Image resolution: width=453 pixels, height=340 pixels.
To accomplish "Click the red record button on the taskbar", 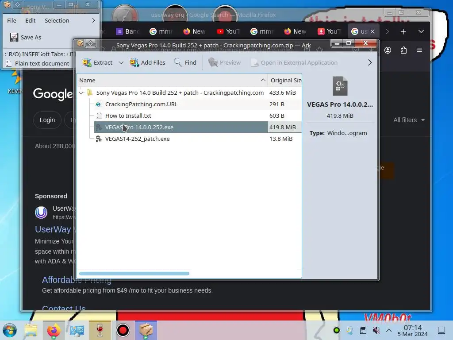I will click(123, 330).
